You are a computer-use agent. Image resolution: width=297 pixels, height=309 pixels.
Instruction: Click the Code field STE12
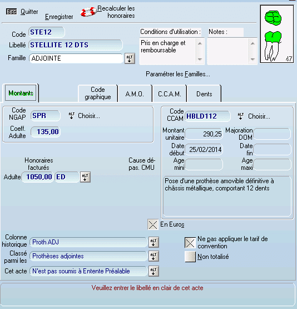pyautogui.click(x=47, y=32)
